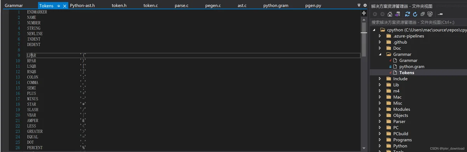The width and height of the screenshot is (467, 152).
Task: Click the Solution Explorer search field
Action: point(418,23)
